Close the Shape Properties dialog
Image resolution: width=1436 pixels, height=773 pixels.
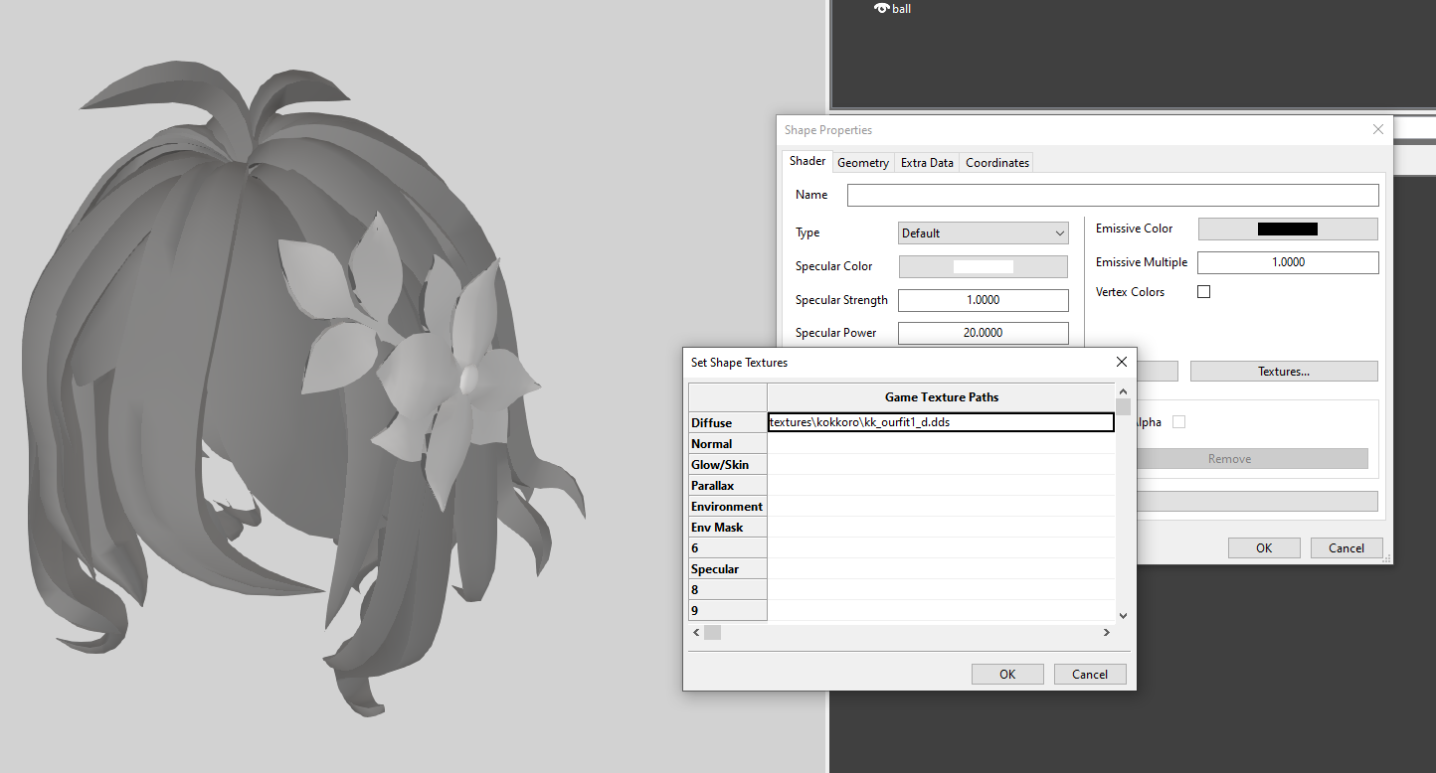pos(1377,129)
